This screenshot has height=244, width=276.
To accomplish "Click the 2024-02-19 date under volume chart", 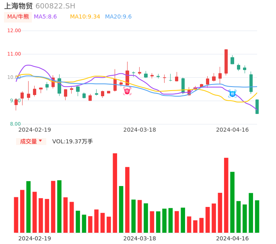I will click(x=35, y=238).
